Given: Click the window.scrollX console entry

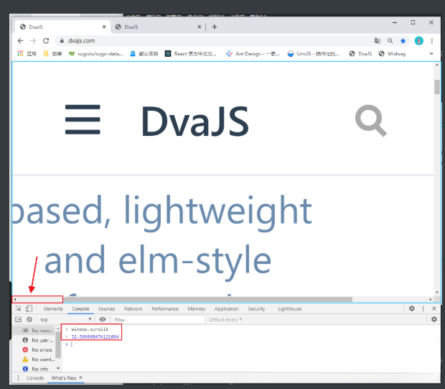Looking at the screenshot, I should [90, 329].
